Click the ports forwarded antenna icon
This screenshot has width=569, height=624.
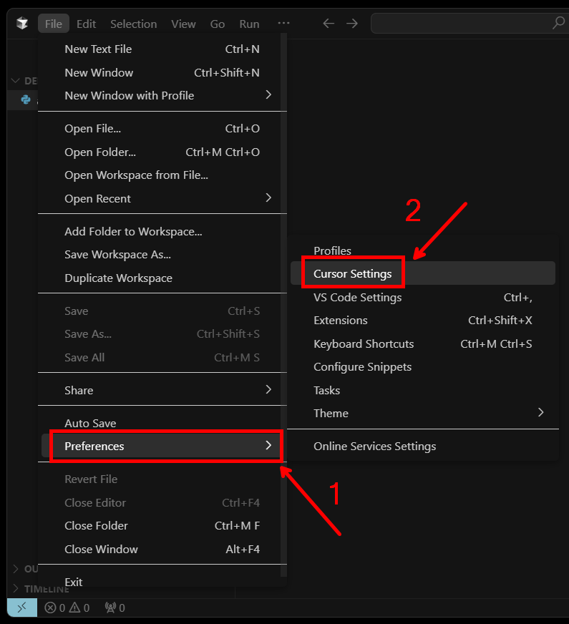point(110,608)
